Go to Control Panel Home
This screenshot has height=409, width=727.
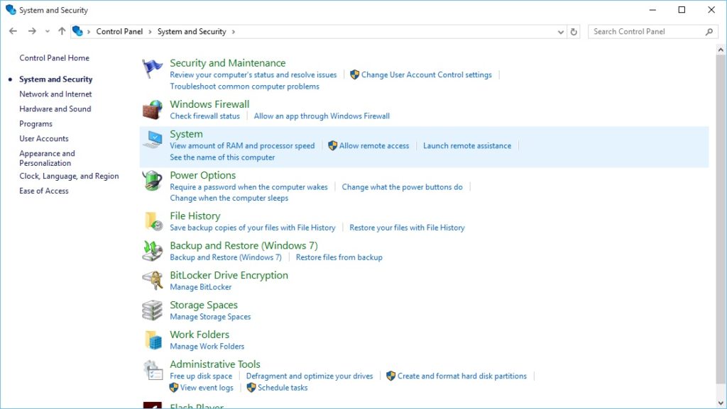pyautogui.click(x=54, y=58)
